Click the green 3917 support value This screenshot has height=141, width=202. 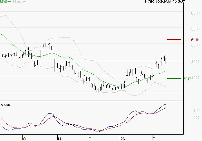click(x=187, y=79)
